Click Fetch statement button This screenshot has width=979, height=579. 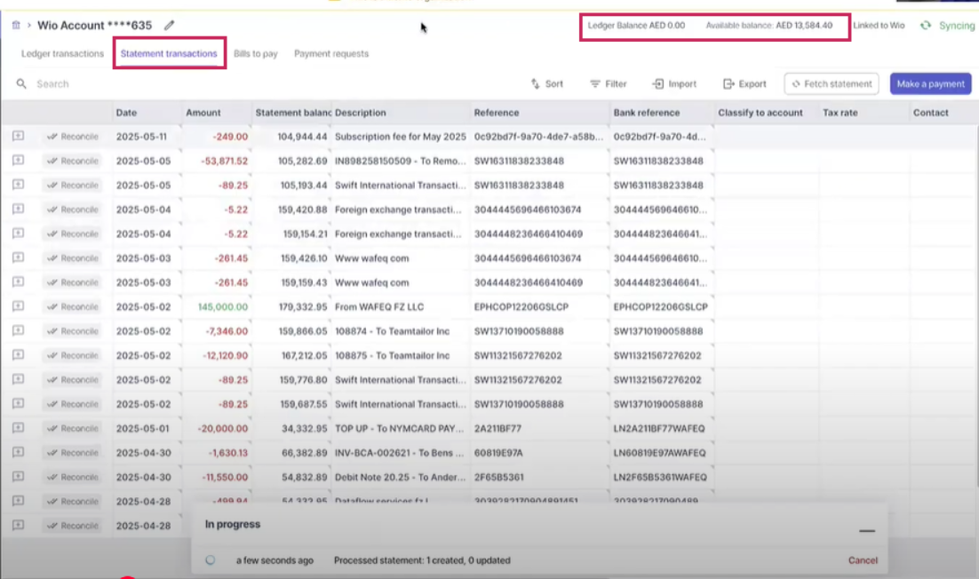tap(832, 83)
